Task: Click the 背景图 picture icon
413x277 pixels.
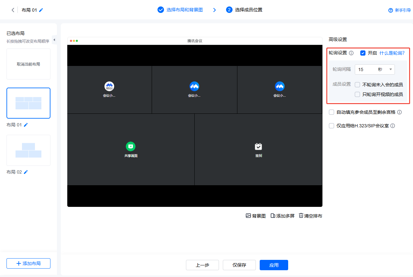Action: [248, 216]
